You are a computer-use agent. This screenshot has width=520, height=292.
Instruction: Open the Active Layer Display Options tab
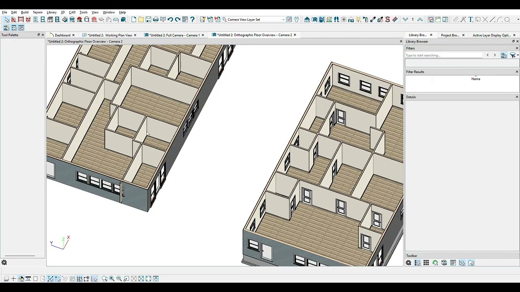[x=492, y=35]
